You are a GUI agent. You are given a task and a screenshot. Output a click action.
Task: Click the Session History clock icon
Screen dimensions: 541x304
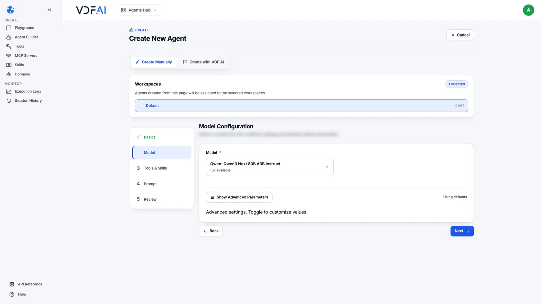tap(9, 101)
